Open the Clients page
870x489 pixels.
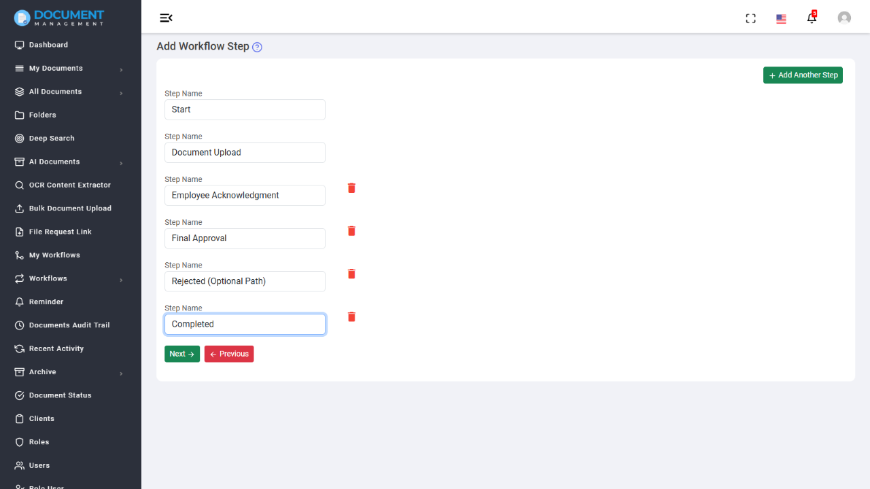40,418
